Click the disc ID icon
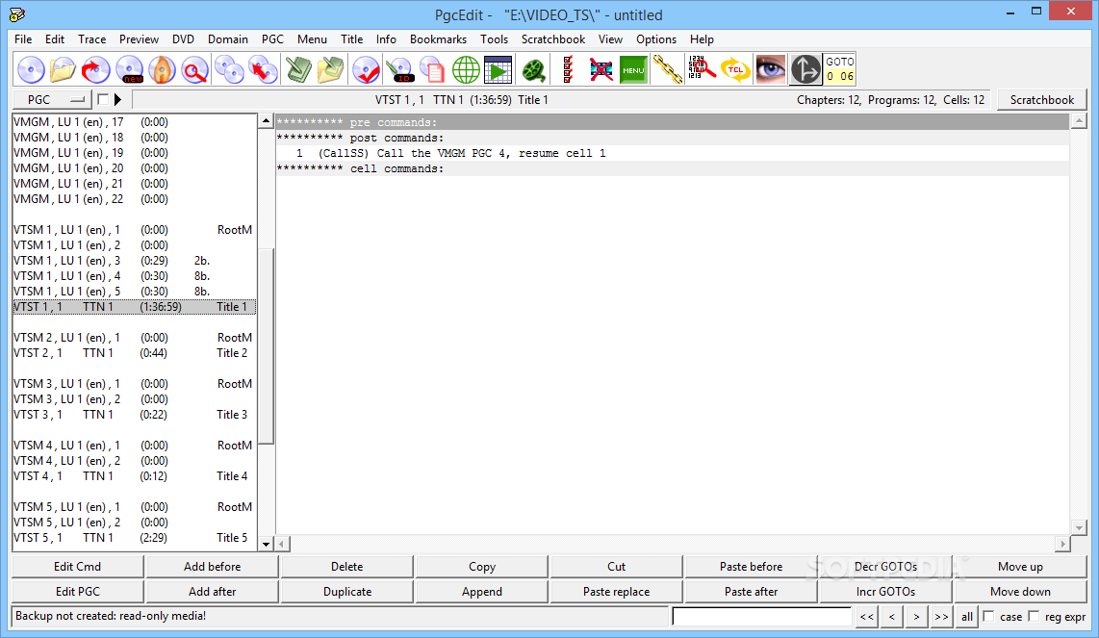The height and width of the screenshot is (638, 1099). tap(399, 69)
